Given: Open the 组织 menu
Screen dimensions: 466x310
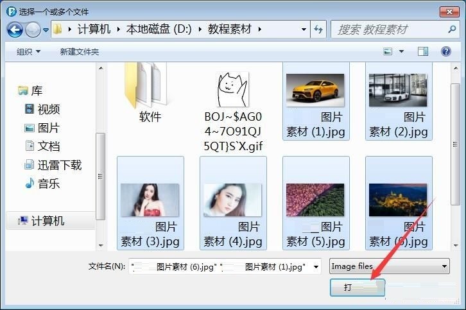Looking at the screenshot, I should (28, 52).
